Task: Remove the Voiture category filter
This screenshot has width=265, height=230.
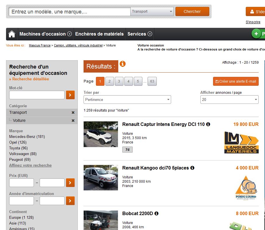Action: tap(73, 120)
